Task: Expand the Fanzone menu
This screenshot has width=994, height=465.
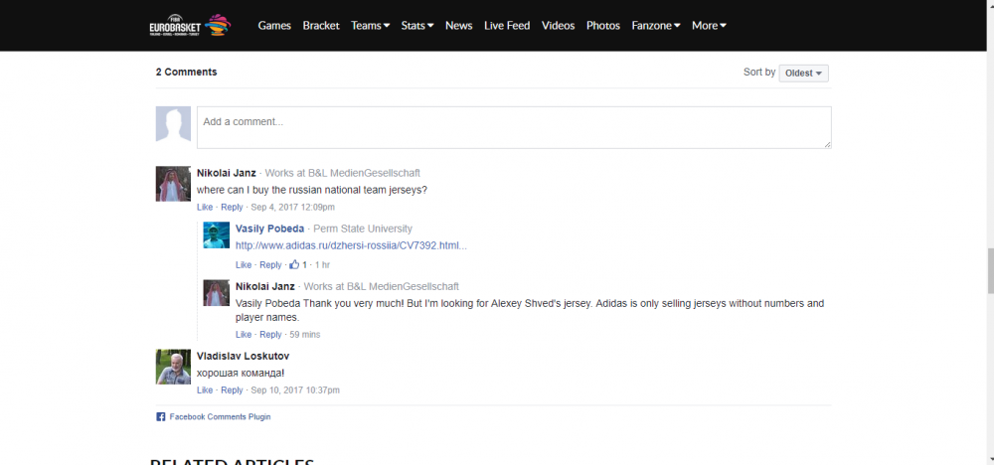Action: pos(655,26)
